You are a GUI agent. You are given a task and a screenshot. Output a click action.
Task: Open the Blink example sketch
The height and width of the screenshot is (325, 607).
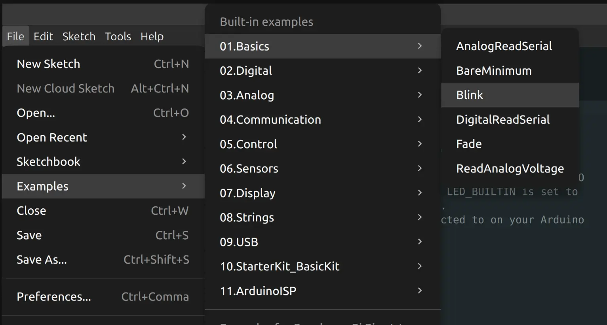[x=470, y=95]
